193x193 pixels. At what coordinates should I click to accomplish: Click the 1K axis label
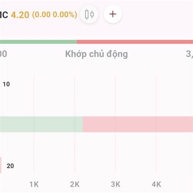[34, 184]
